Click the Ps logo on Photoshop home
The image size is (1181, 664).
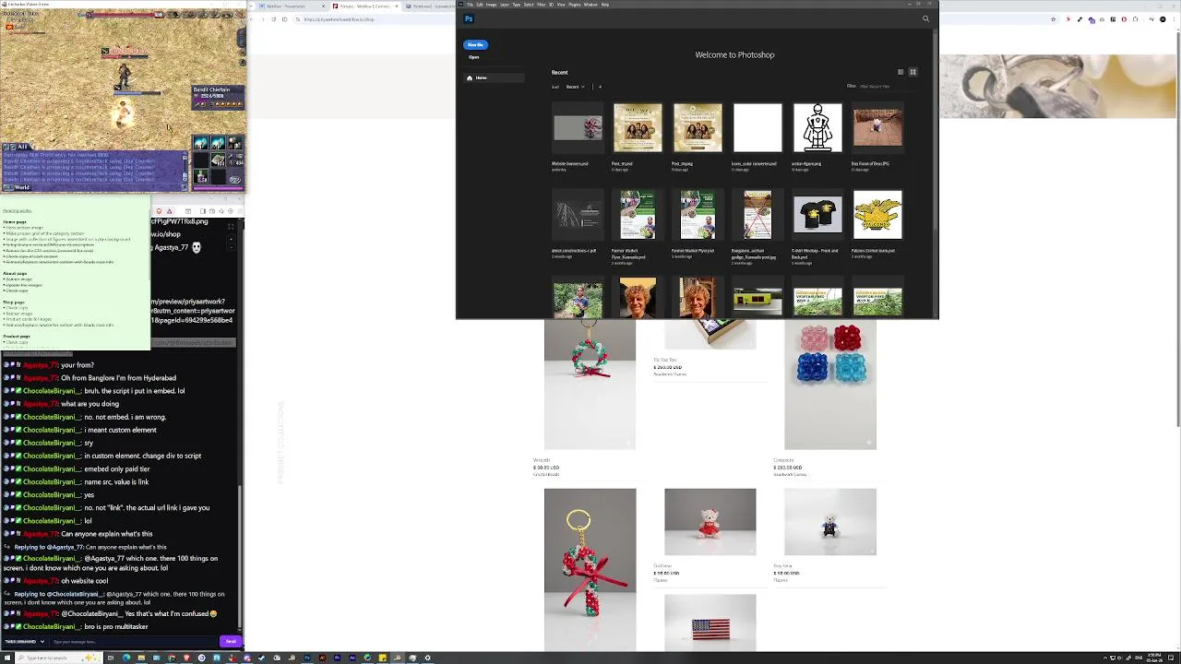click(x=469, y=18)
